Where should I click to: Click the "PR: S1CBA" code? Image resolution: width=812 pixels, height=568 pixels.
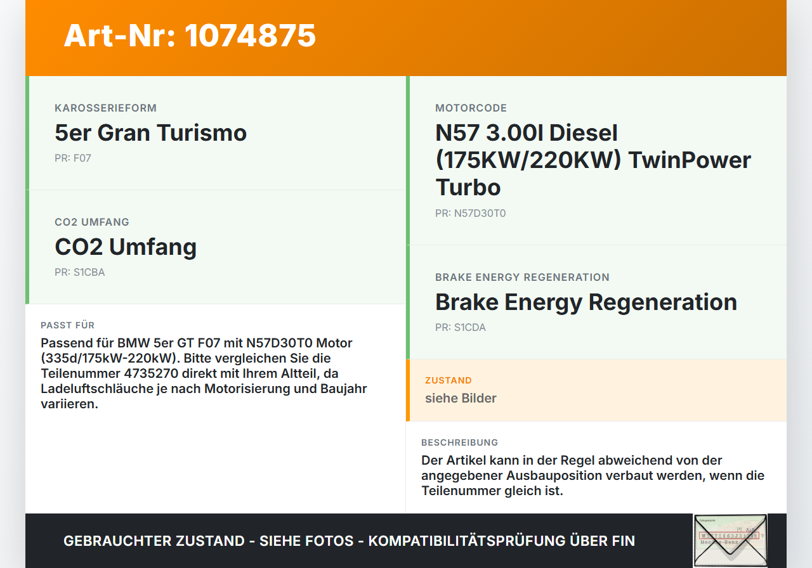[80, 272]
